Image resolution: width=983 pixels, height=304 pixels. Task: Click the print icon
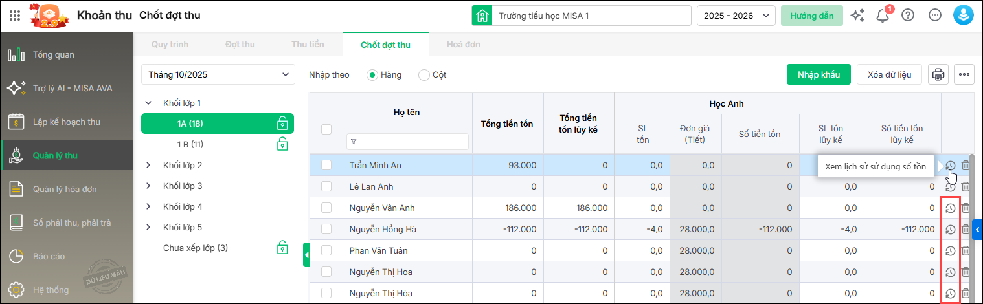(x=938, y=74)
